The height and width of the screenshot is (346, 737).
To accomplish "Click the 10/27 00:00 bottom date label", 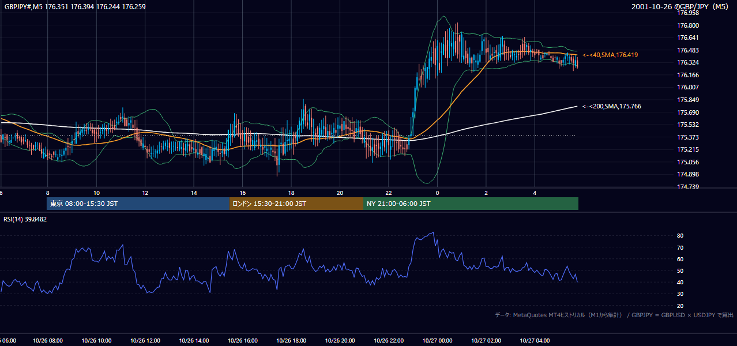I will pos(438,340).
